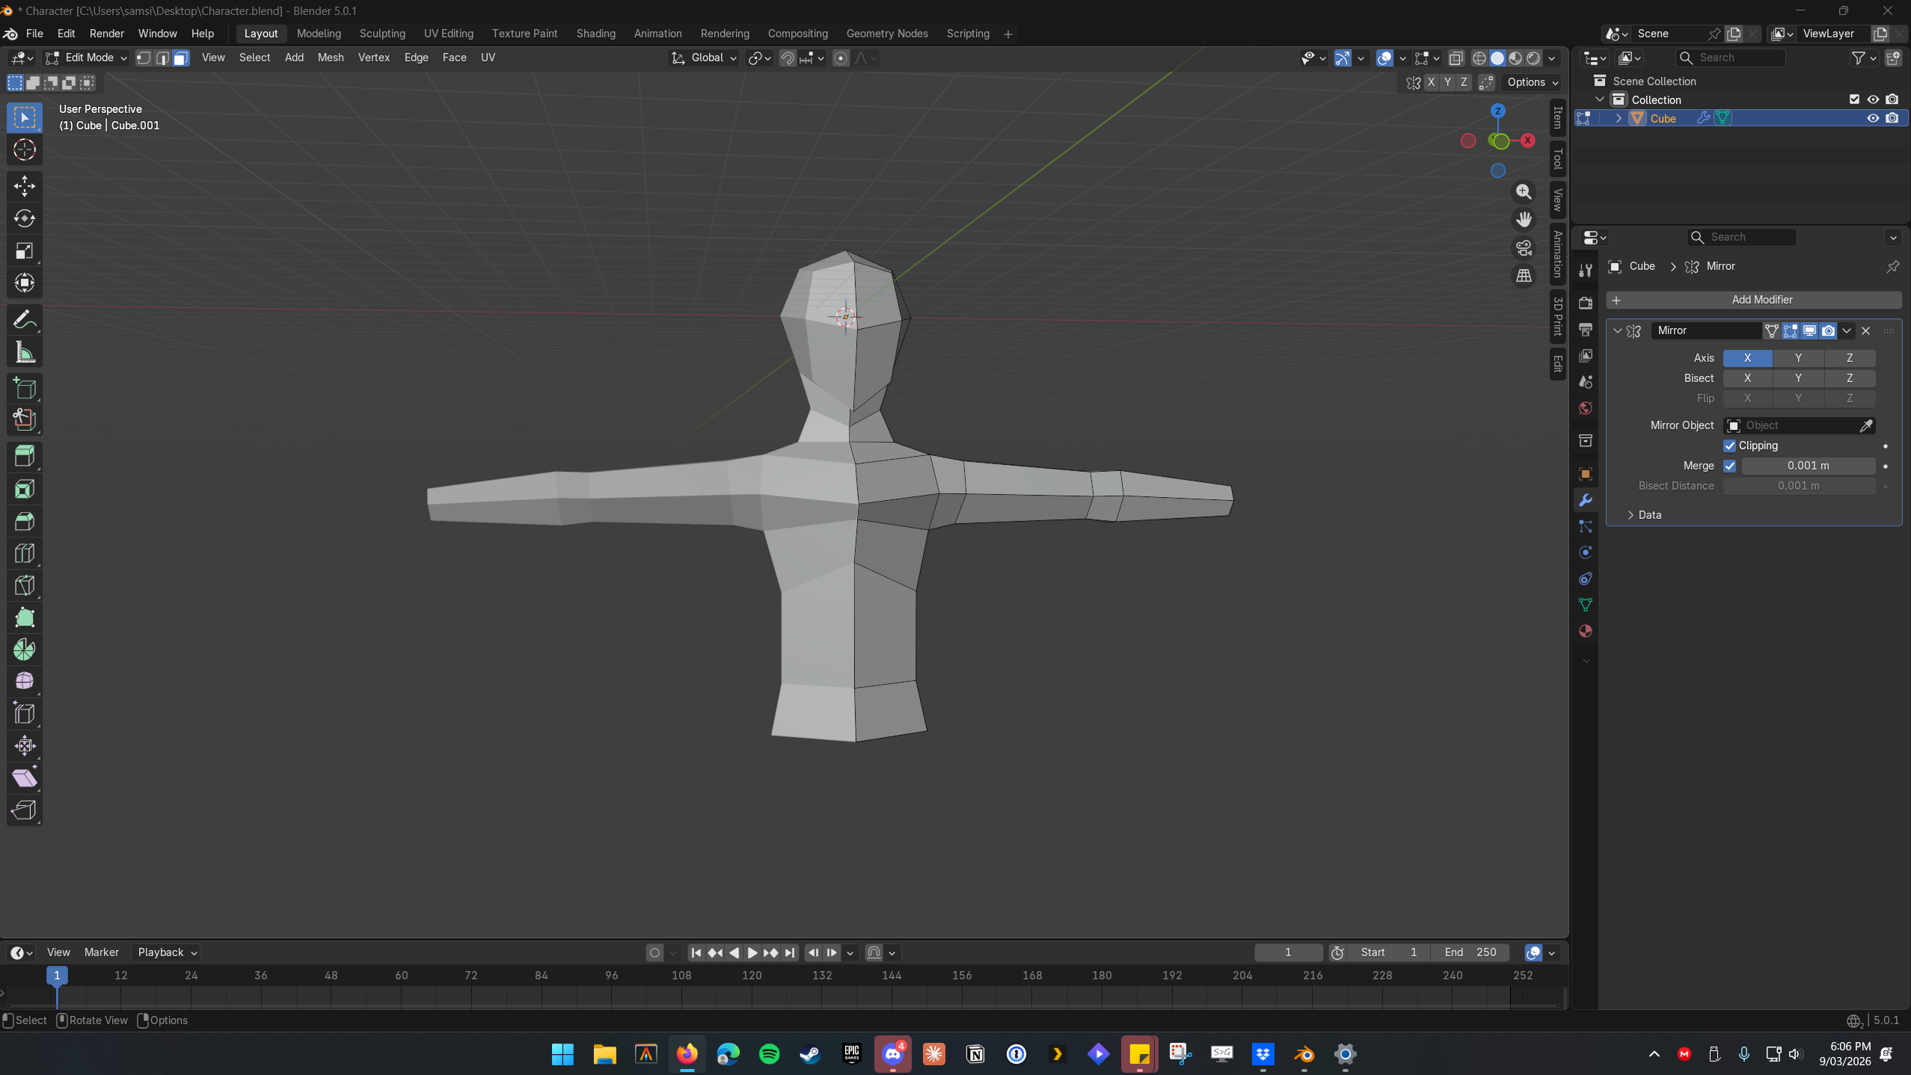Open the Sculpting workspace tab
The image size is (1911, 1075).
click(x=382, y=34)
